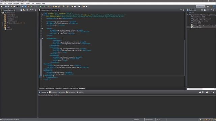216x121 pixels.
Task: Click the New wizard toolbar icon
Action: click(x=2, y=6)
